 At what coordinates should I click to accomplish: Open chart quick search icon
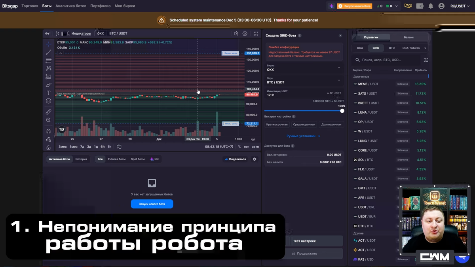click(236, 34)
